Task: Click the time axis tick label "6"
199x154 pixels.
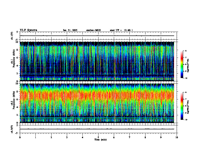Action: pos(114,137)
